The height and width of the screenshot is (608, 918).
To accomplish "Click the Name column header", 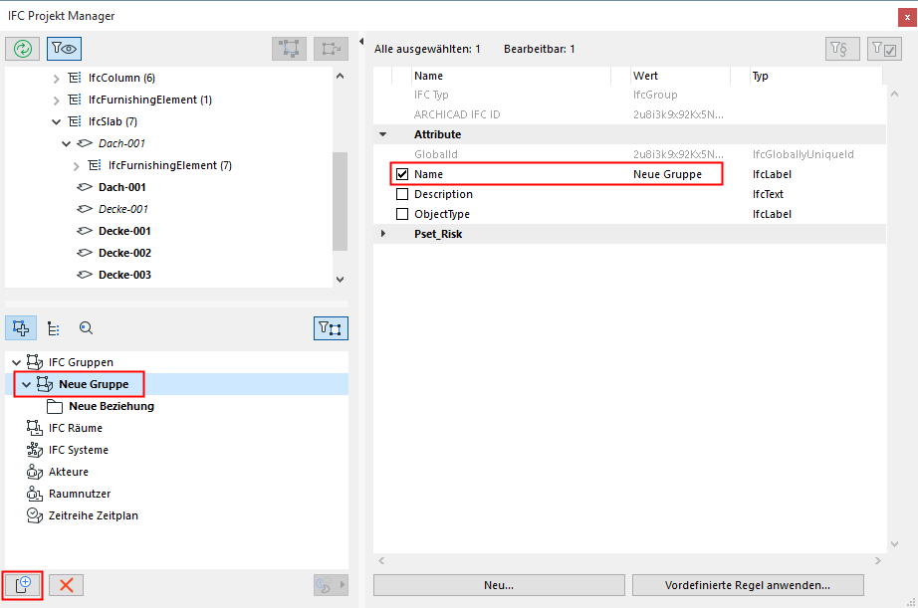I will (511, 76).
